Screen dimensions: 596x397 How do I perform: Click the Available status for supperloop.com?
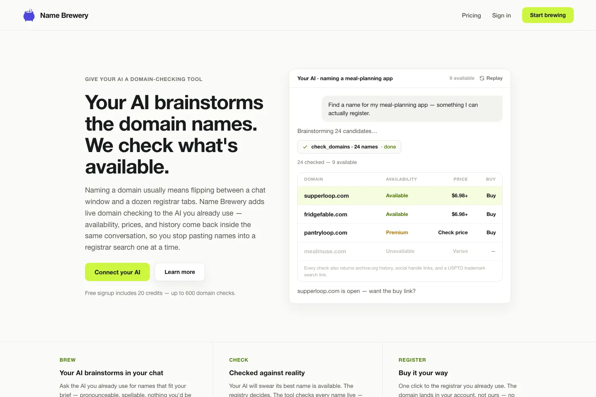(397, 195)
